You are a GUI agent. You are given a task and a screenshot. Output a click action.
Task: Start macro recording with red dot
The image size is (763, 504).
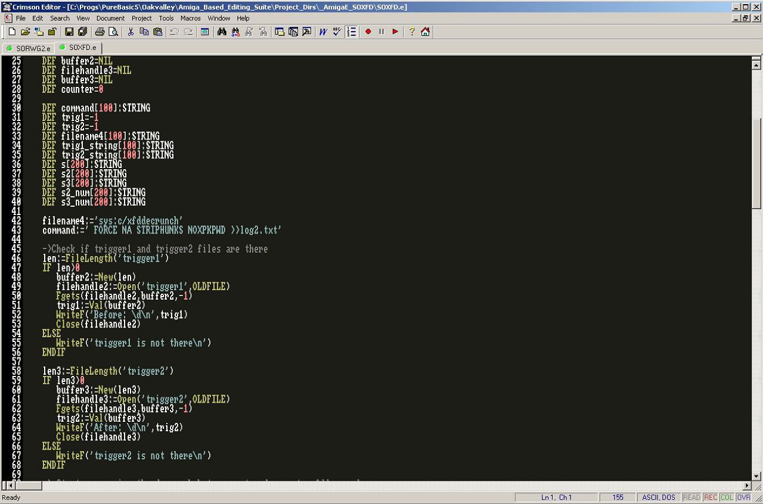coord(368,32)
